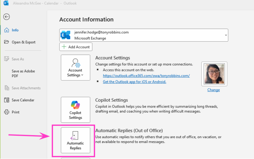
Task: Open the Automatic Replies button
Action: pos(75,140)
